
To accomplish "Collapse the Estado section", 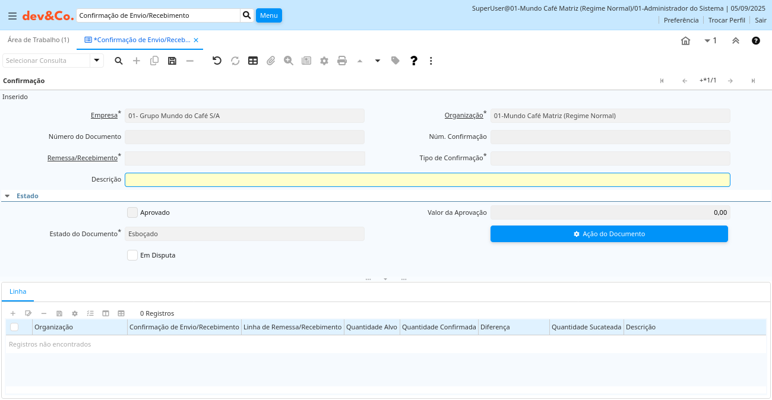I will (7, 196).
